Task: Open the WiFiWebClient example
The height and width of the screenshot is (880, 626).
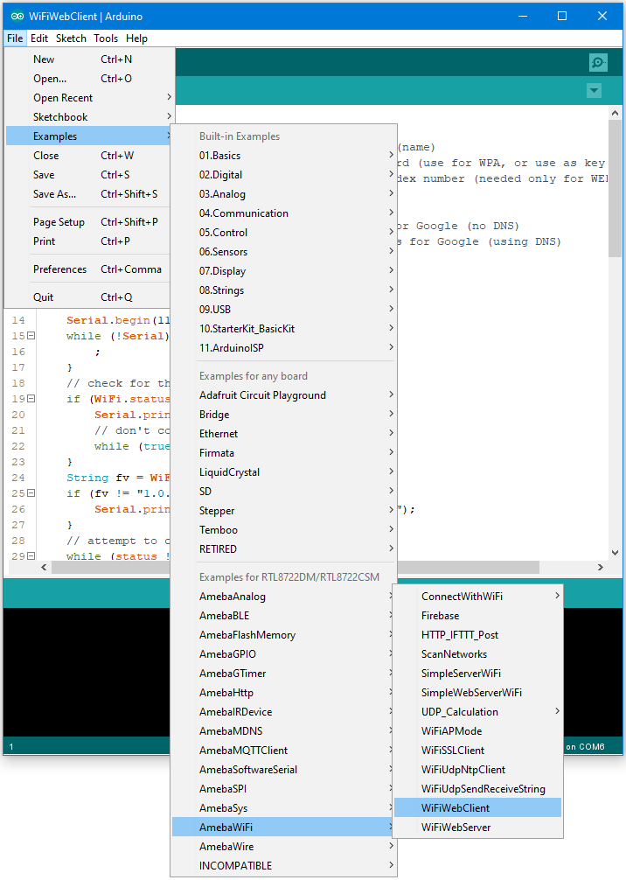Action: point(478,808)
